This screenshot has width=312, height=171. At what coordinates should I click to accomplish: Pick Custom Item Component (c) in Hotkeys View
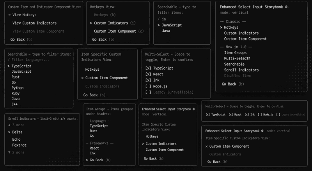tap(119, 31)
